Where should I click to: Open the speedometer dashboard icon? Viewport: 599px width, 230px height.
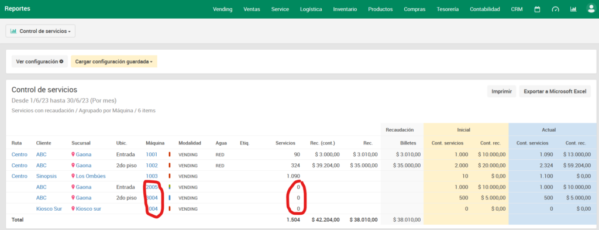556,9
